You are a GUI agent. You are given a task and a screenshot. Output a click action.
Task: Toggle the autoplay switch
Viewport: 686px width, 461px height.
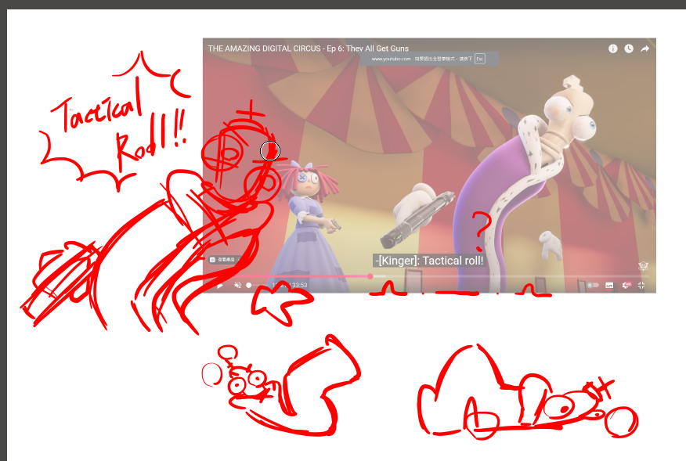(x=593, y=285)
